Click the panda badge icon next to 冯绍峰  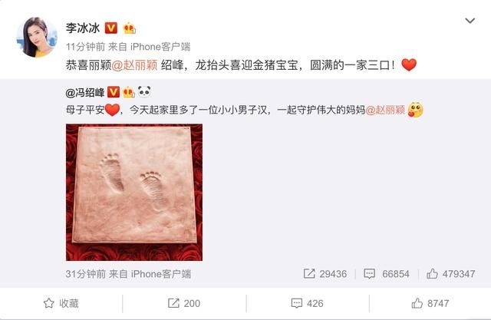tap(144, 92)
